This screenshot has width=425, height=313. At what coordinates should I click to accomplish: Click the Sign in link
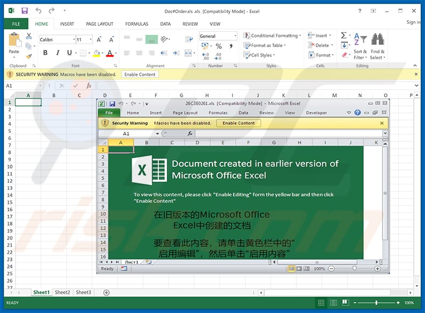coord(413,22)
